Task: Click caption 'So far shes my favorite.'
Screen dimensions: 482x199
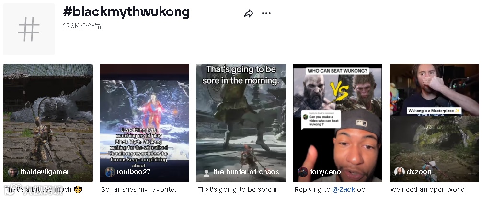Action: (138, 189)
